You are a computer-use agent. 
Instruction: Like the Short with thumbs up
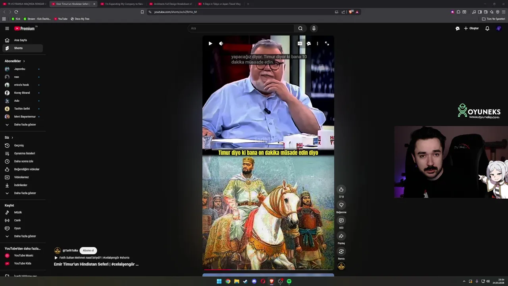click(x=341, y=189)
